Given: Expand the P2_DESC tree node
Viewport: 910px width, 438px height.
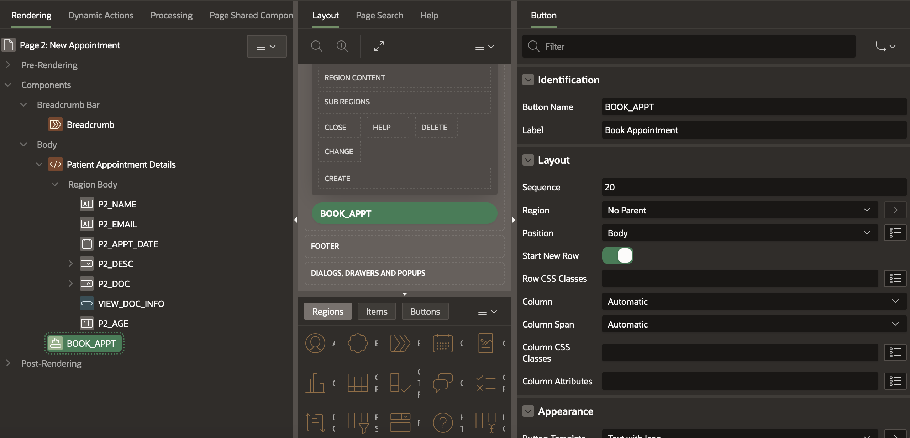Looking at the screenshot, I should pos(70,264).
